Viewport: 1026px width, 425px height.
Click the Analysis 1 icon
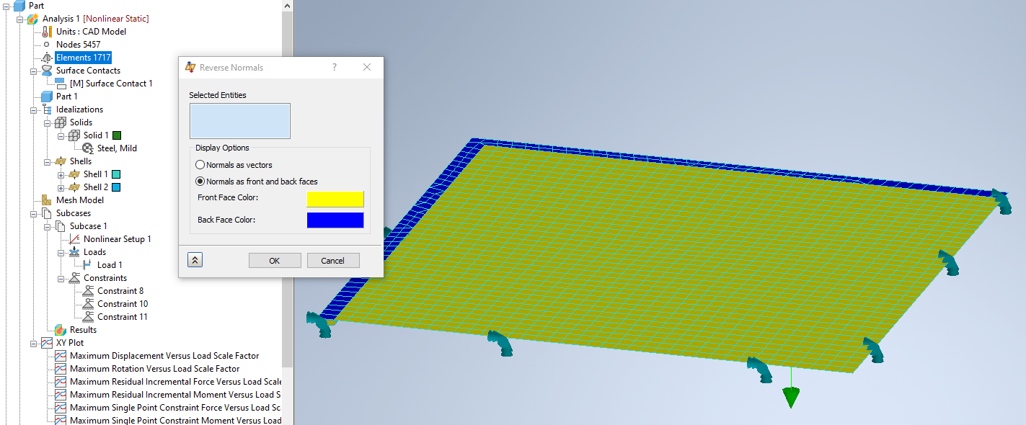(x=33, y=19)
